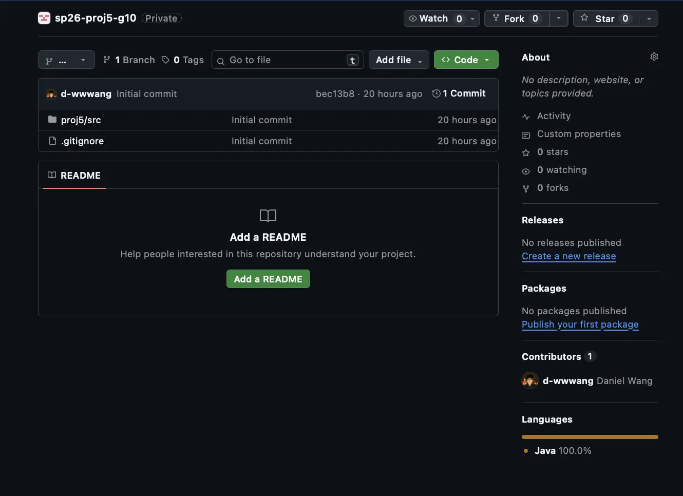
Task: Click the Custom properties icon
Action: tap(525, 135)
